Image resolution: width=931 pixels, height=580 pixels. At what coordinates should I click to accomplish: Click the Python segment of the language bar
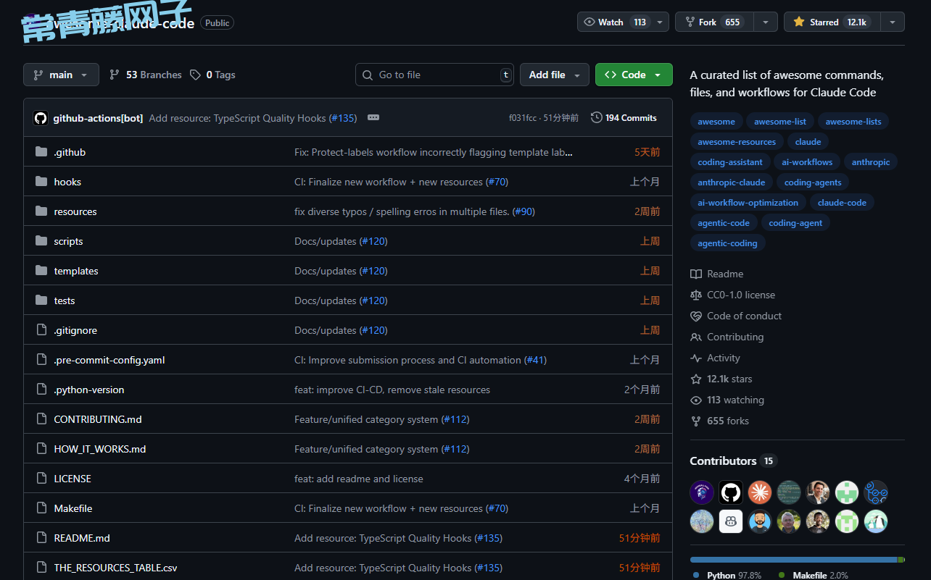coord(793,560)
